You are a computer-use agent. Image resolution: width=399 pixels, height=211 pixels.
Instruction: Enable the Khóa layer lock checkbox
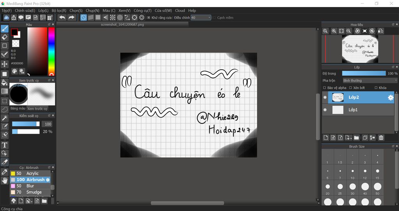tap(376, 88)
